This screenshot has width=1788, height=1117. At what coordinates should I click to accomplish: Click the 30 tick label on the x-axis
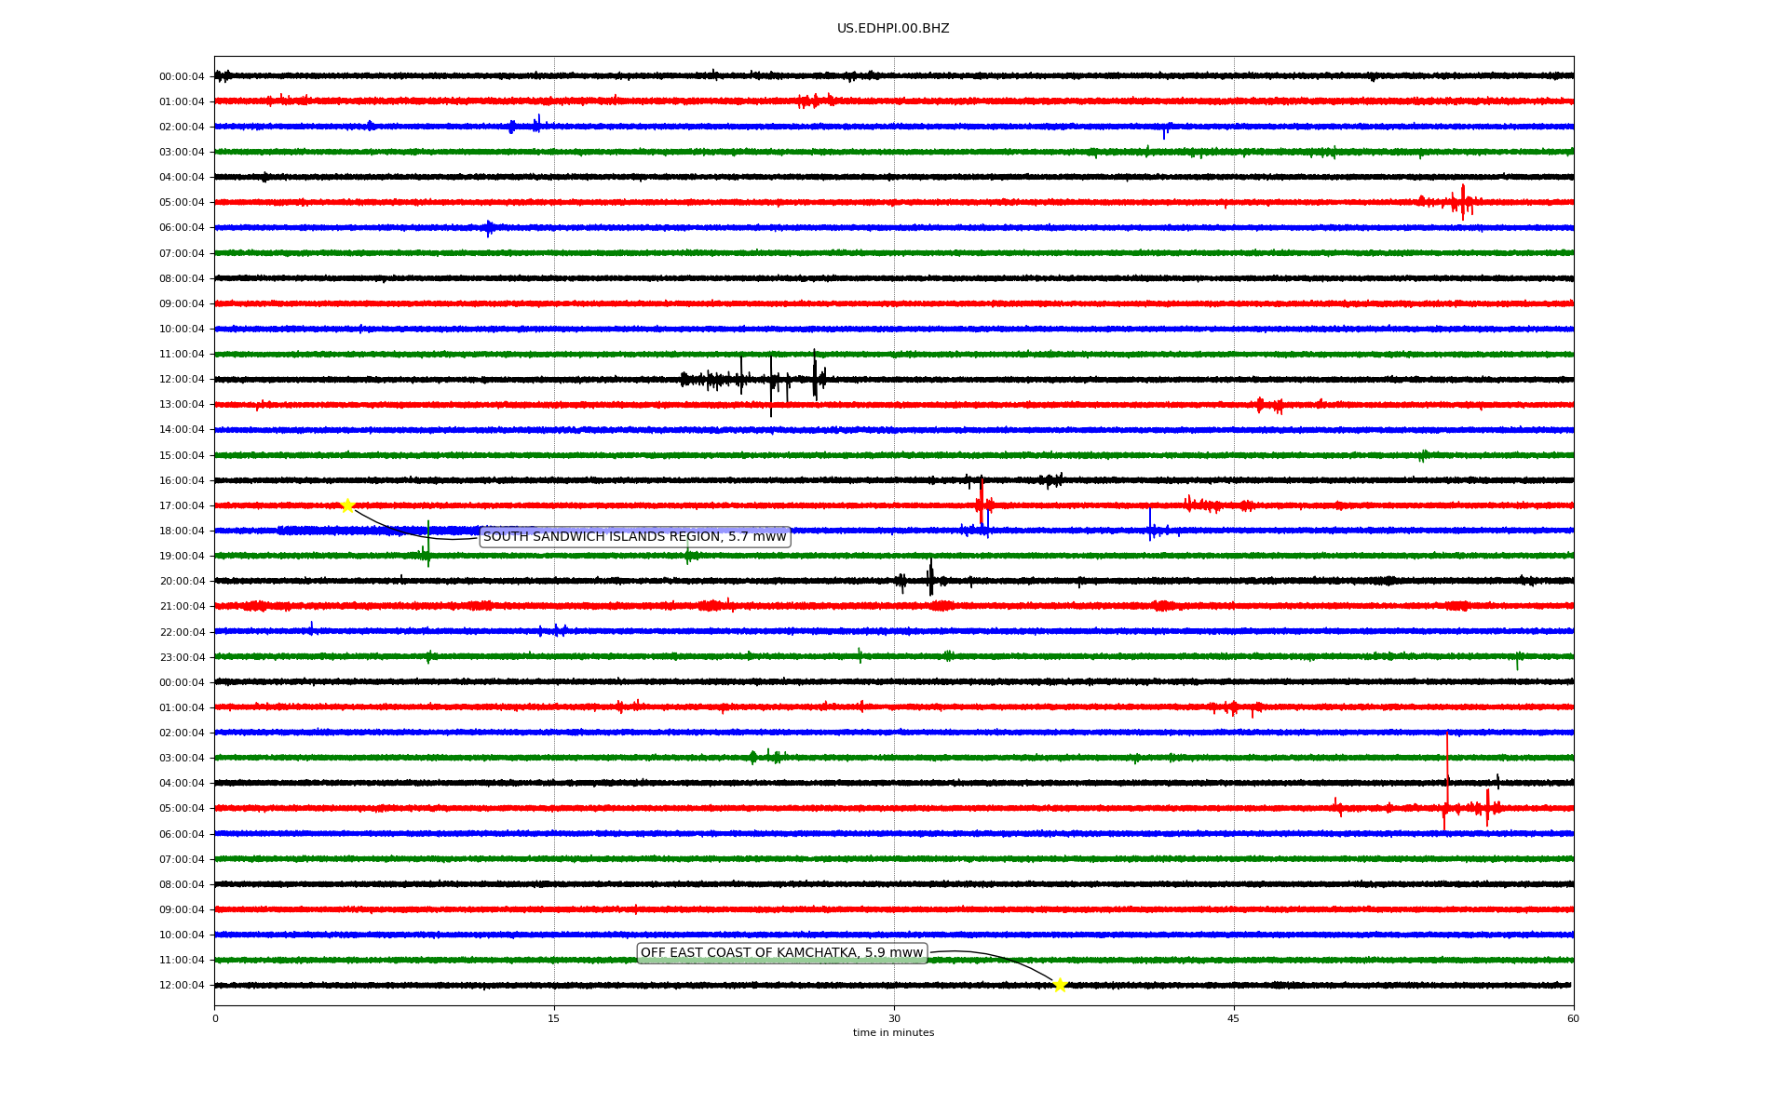pos(894,1018)
